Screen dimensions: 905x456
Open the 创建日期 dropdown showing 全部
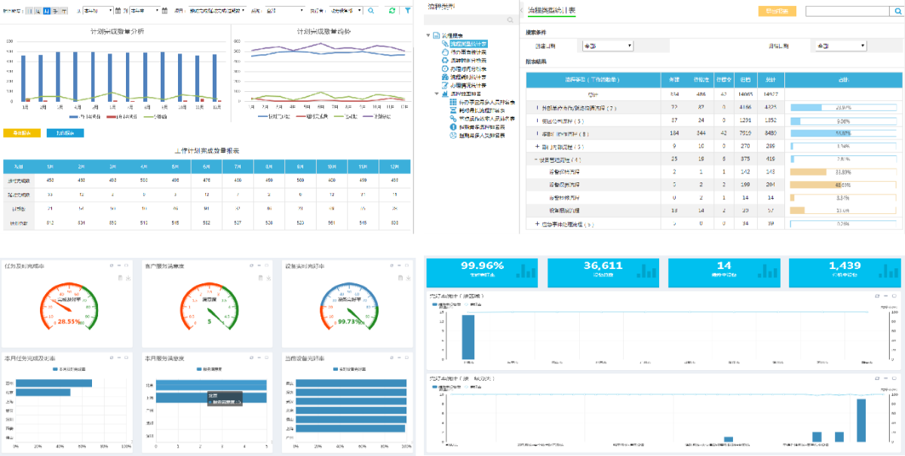pos(606,46)
